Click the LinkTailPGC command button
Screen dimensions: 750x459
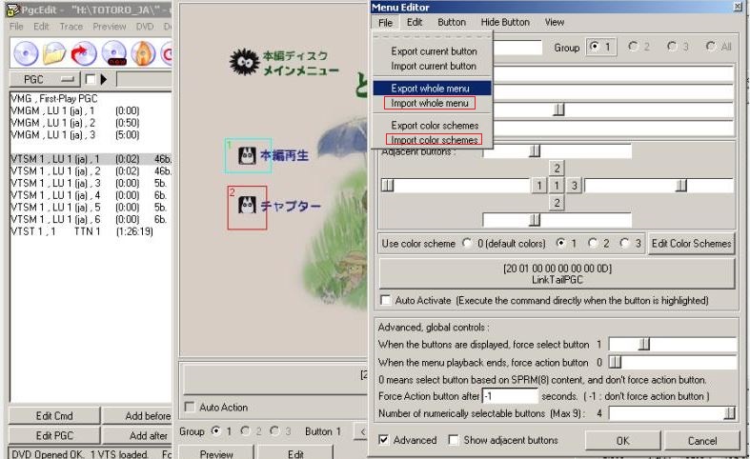tap(557, 274)
